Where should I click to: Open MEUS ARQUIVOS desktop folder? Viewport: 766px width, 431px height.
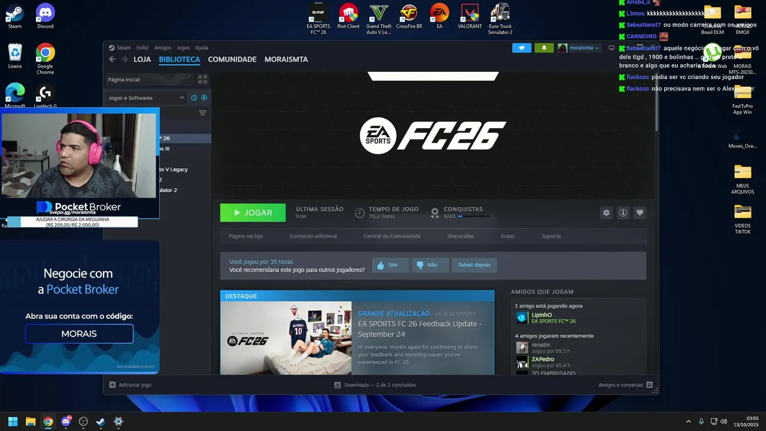click(x=743, y=179)
